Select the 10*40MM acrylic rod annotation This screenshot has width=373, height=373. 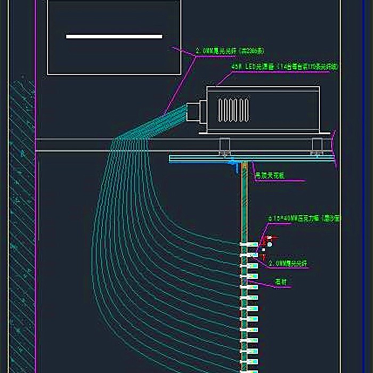(304, 218)
